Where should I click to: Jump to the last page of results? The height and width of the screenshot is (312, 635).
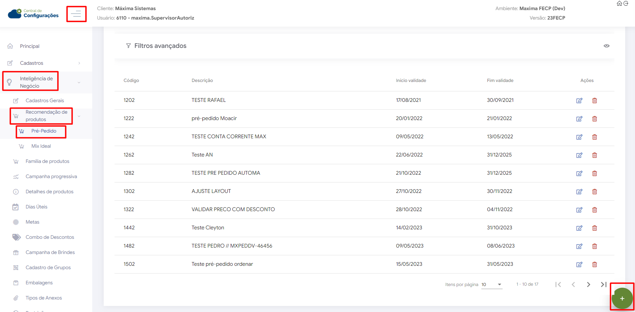[x=604, y=285]
